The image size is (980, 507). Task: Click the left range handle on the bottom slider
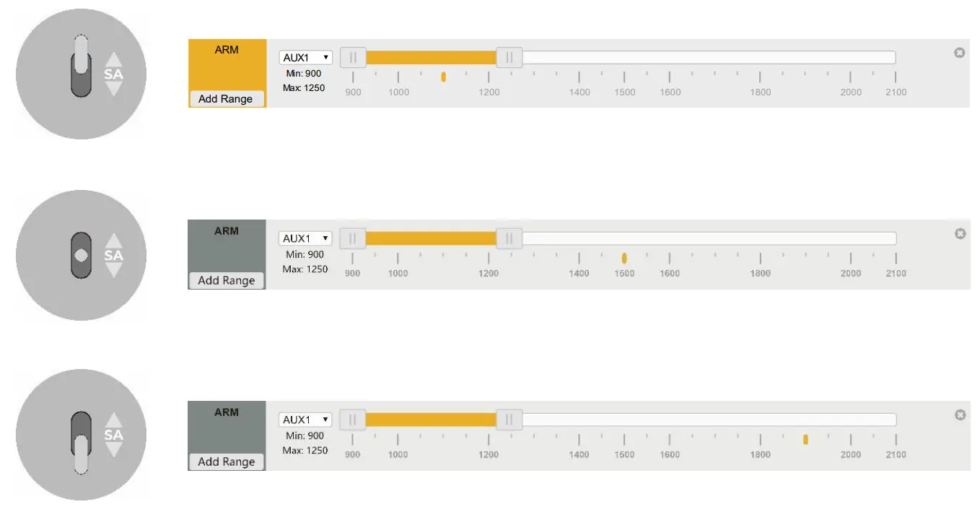(353, 420)
